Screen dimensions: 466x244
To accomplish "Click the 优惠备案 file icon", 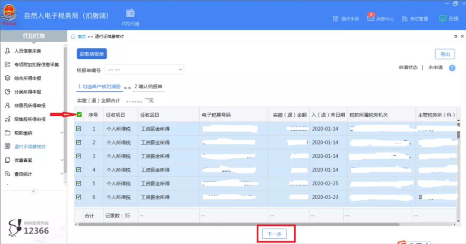I will [x=7, y=160].
